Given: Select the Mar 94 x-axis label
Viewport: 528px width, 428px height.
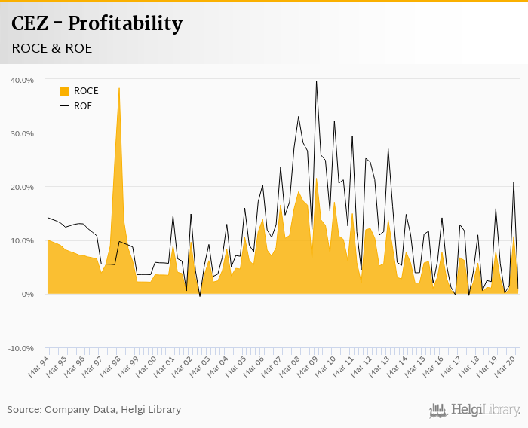Looking at the screenshot, I should (38, 368).
